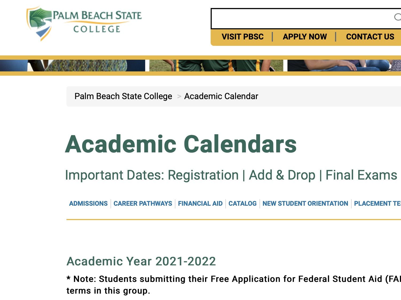This screenshot has width=401, height=300.
Task: Select APPLY NOW in top bar
Action: (305, 37)
